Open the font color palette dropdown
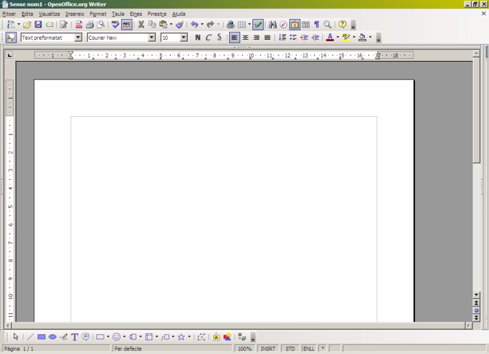This screenshot has height=354, width=489. 338,37
